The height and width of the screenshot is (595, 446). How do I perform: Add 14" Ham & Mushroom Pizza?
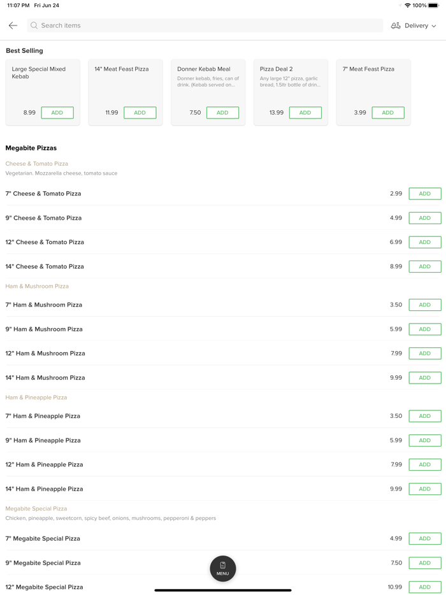425,378
